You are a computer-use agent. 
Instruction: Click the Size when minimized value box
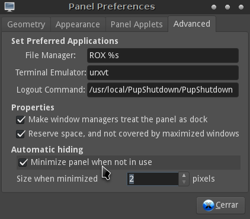(153, 179)
